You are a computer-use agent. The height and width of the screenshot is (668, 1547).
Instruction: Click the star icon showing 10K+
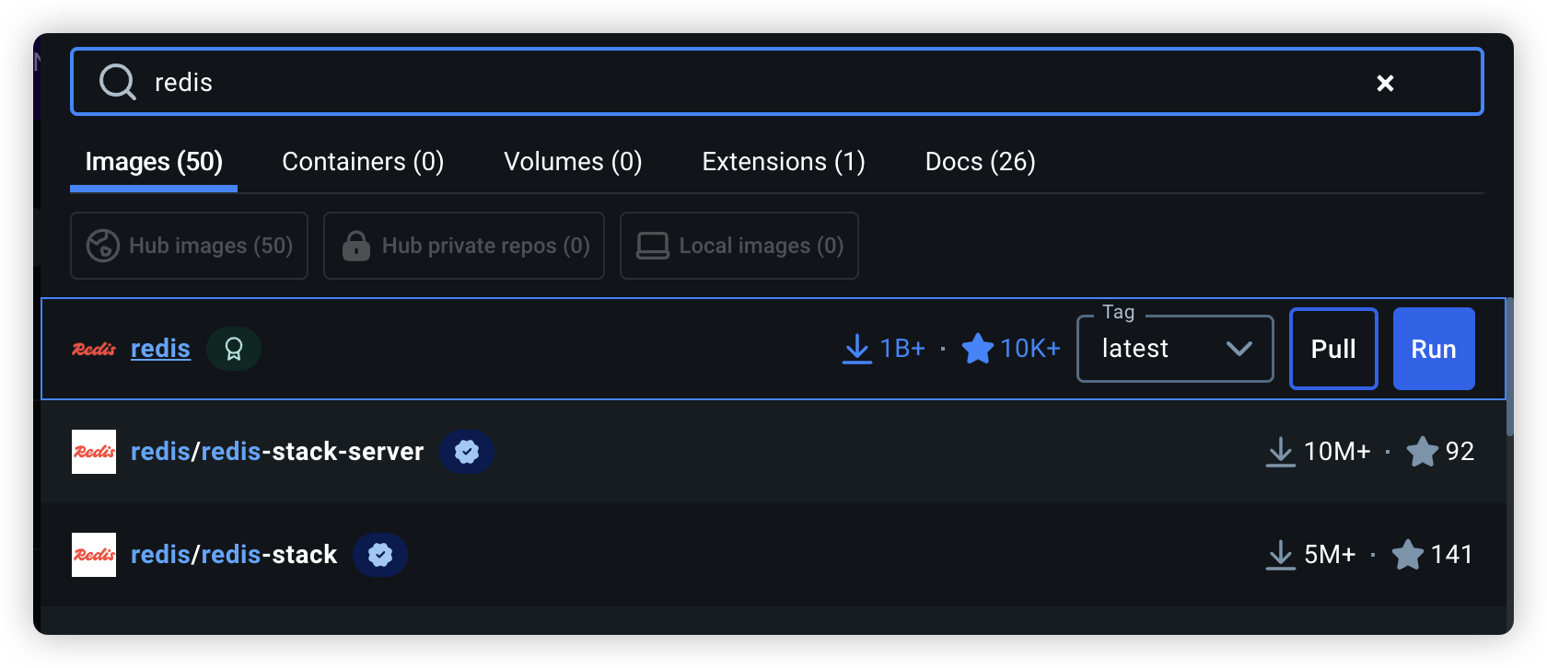point(977,349)
